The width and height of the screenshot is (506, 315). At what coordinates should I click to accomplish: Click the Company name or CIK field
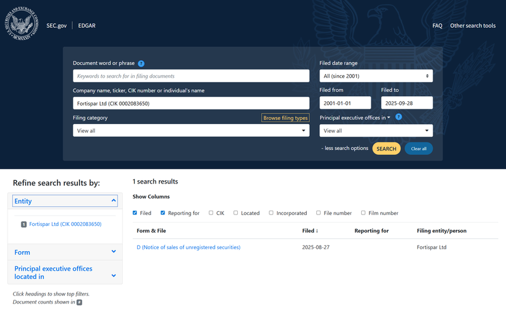coord(191,103)
